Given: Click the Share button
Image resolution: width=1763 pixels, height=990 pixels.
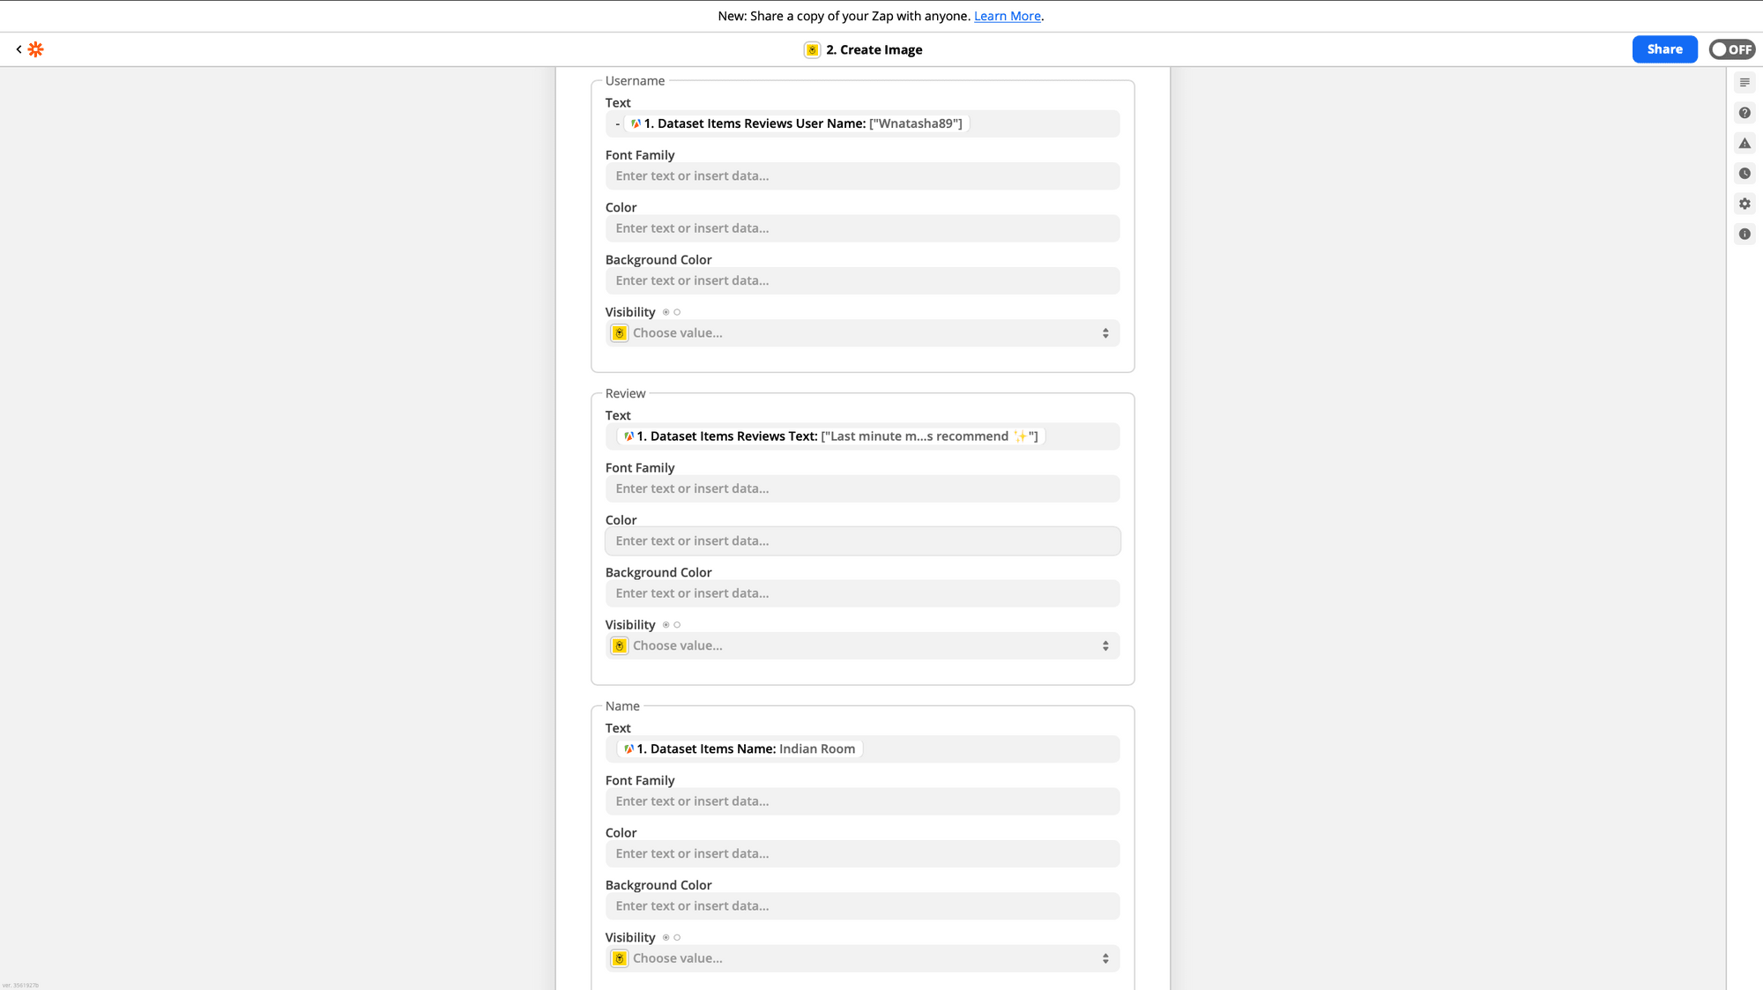Looking at the screenshot, I should point(1664,49).
